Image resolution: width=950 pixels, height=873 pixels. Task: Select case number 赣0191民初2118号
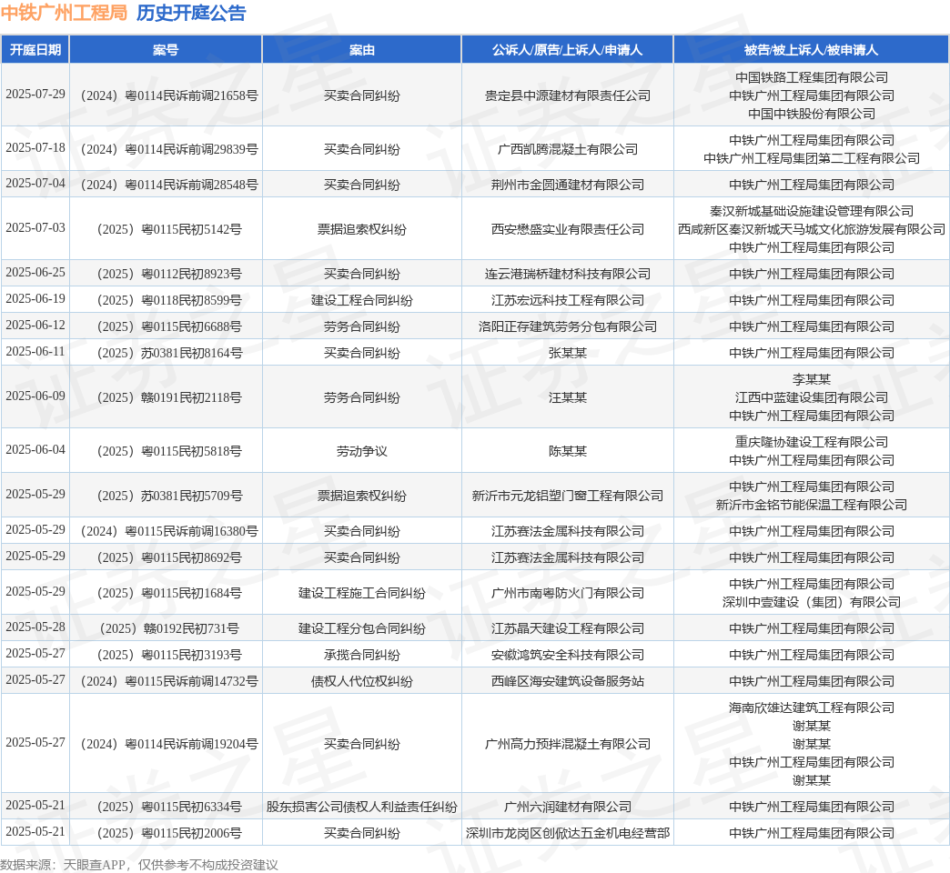[x=169, y=397]
